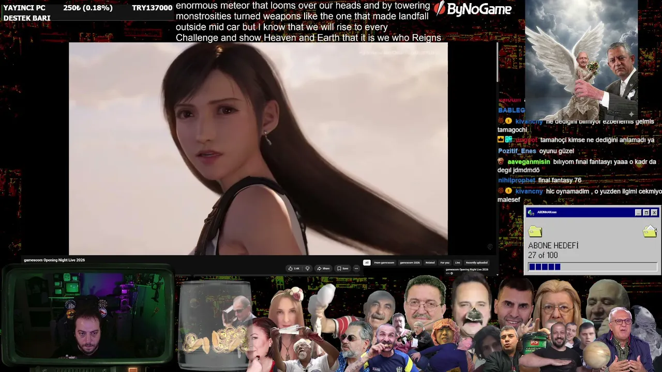The width and height of the screenshot is (662, 372).
Task: Click "ABONE HEDEFİ" label
Action: pyautogui.click(x=553, y=245)
